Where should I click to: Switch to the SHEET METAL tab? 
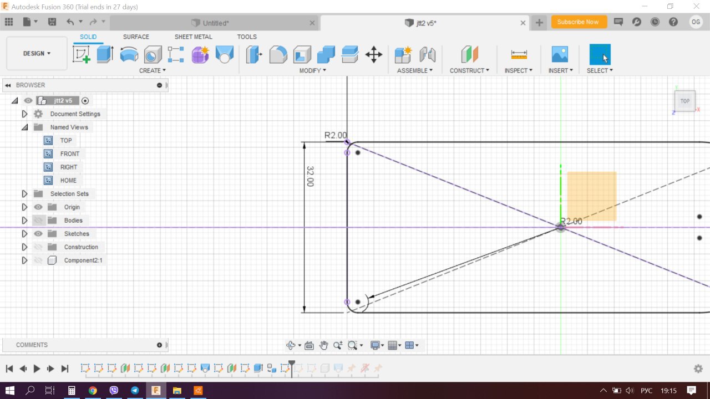coord(193,37)
